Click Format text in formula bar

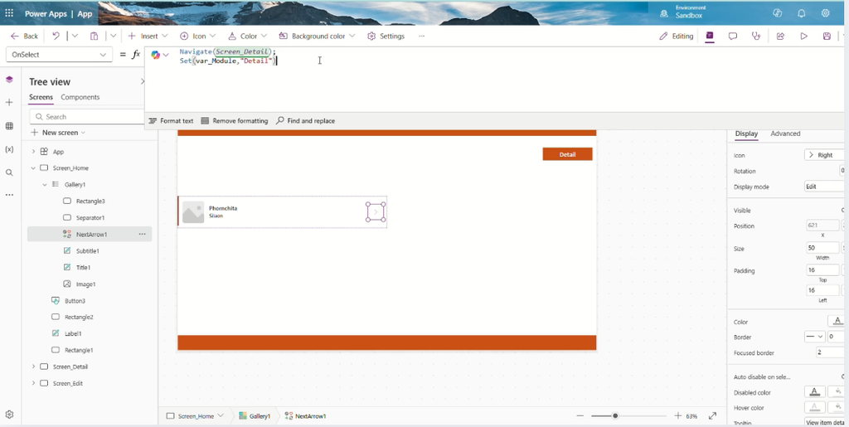pos(171,121)
